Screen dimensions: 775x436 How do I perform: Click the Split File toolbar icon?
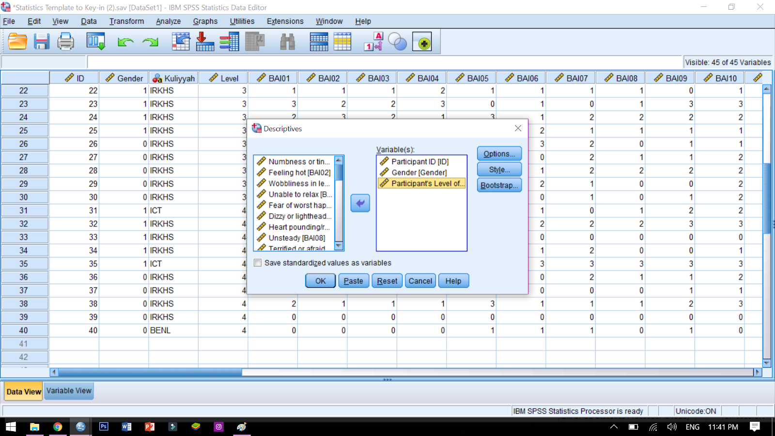click(x=319, y=42)
